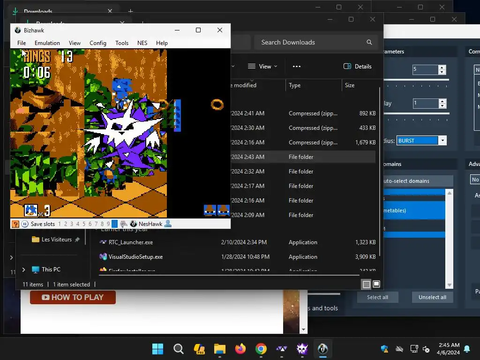Increase the value 5 stepper in RTC
Viewport: 480px width, 360px height.
tap(442, 67)
